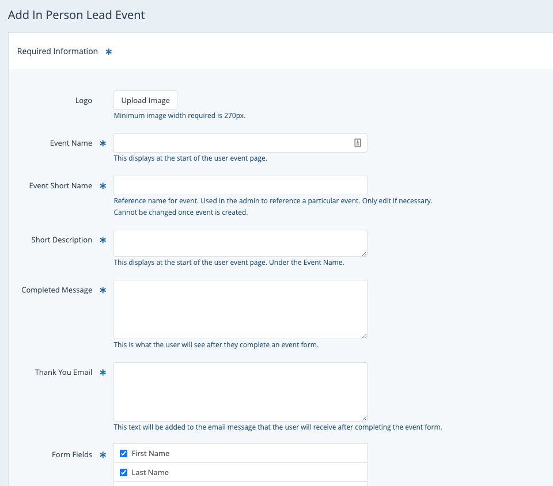This screenshot has height=486, width=553.
Task: Click the asterisk next to Completed Message
Action: pyautogui.click(x=103, y=290)
